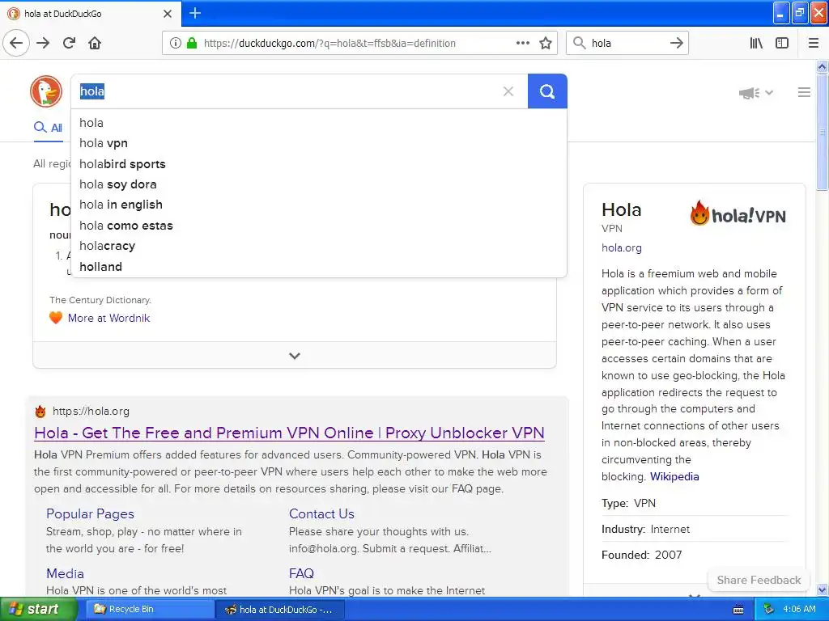Select suggestion 'hola vpn'
This screenshot has width=829, height=621.
tap(319, 143)
